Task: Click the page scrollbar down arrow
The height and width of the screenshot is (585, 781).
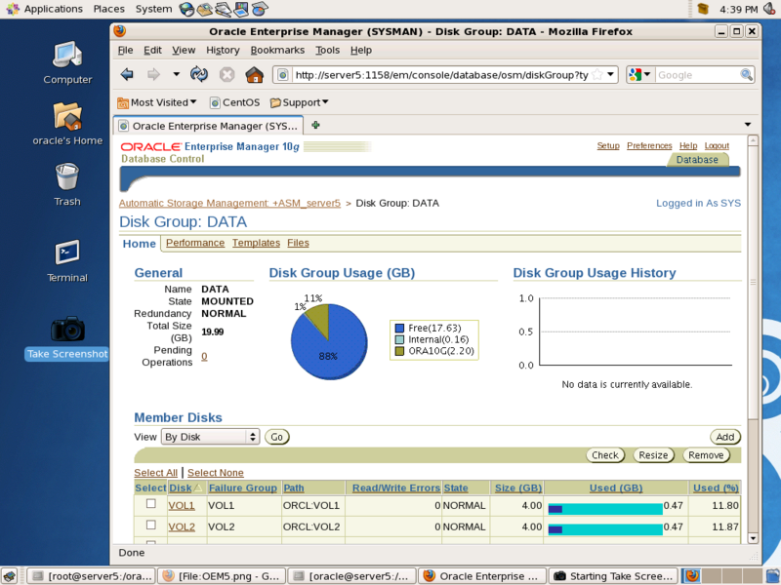Action: click(753, 538)
